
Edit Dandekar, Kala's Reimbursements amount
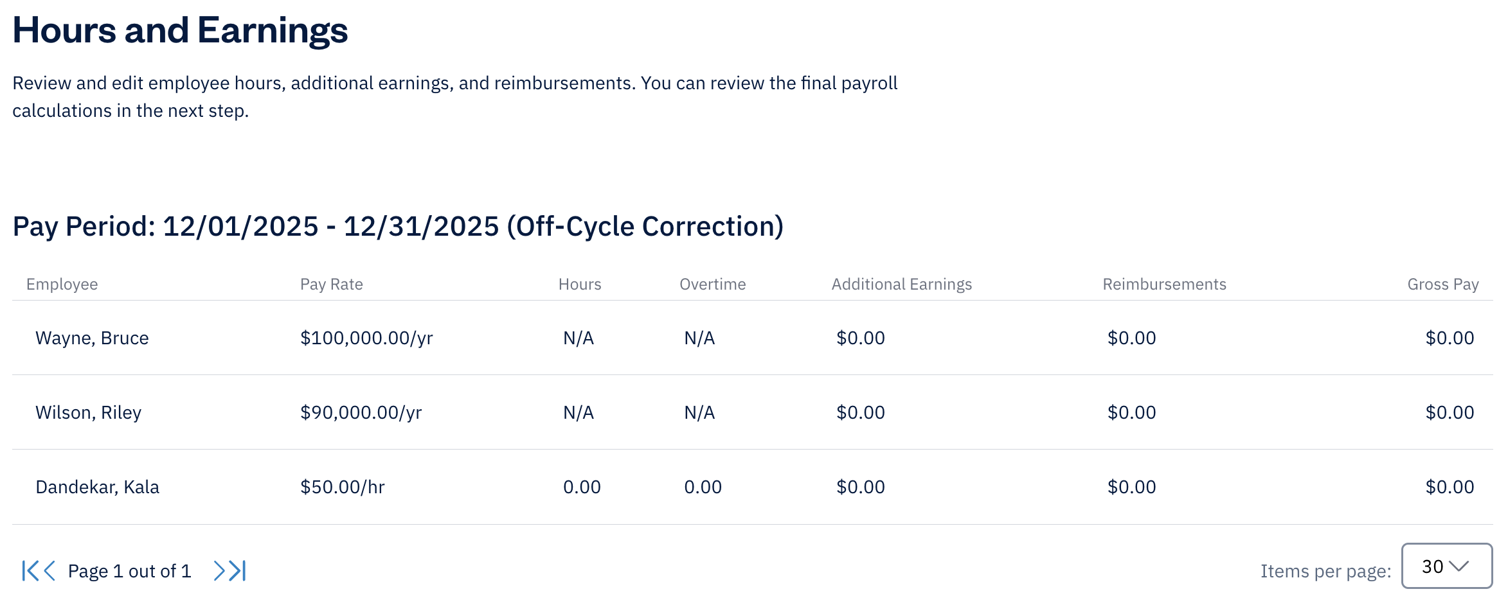(x=1131, y=487)
